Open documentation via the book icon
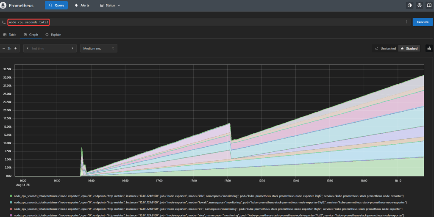 pos(429,5)
